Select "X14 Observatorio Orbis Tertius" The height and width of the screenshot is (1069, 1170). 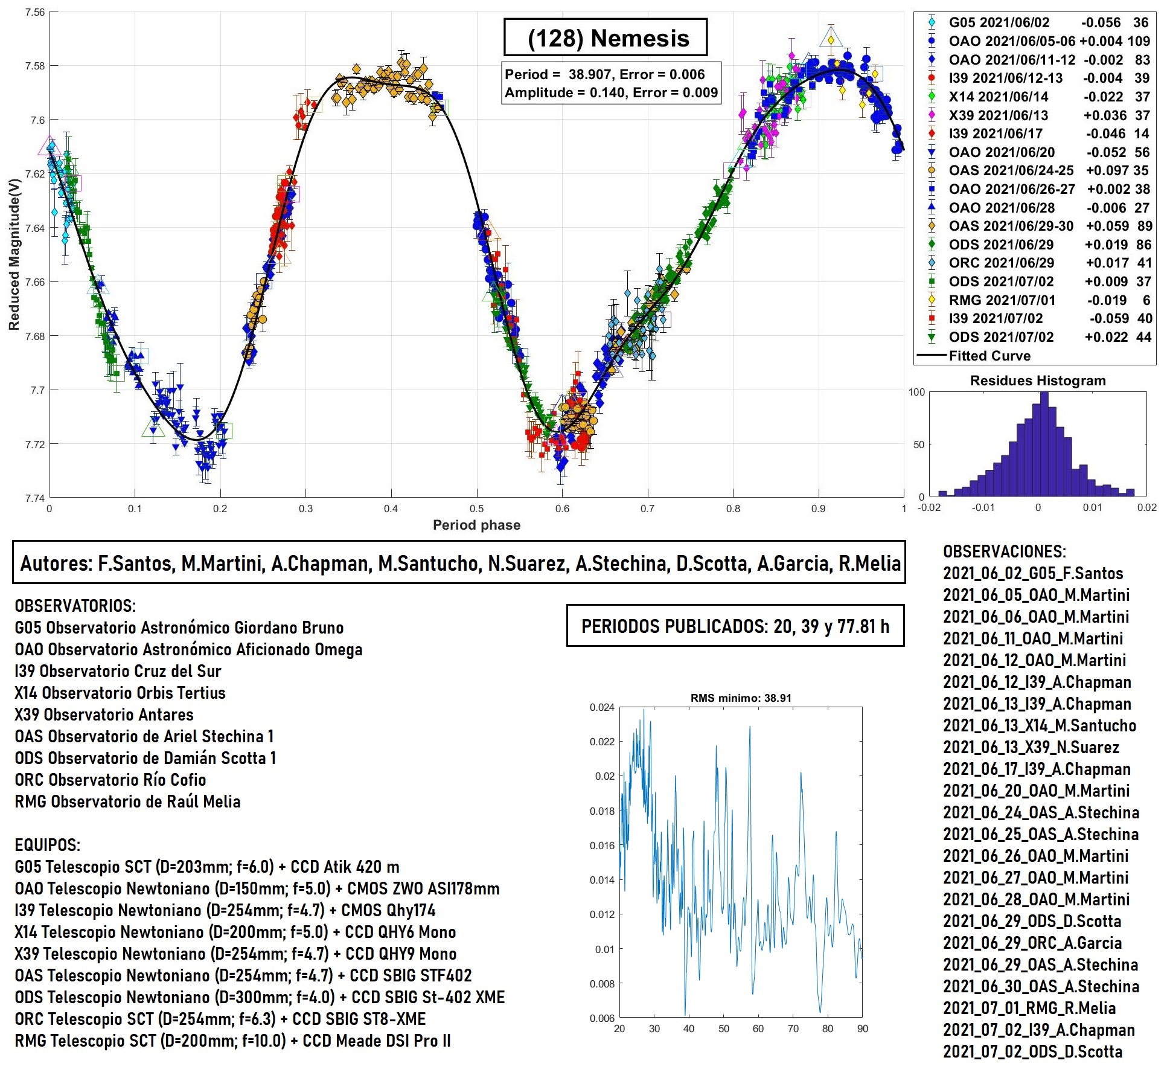click(120, 693)
